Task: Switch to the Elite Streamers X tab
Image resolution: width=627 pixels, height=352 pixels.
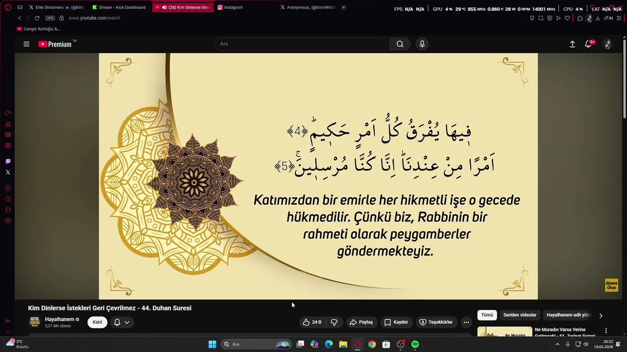Action: pyautogui.click(x=56, y=7)
